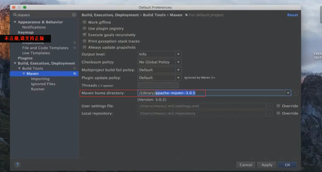The width and height of the screenshot is (322, 172).
Task: Collapse the Maven tree node
Action: click(x=24, y=74)
